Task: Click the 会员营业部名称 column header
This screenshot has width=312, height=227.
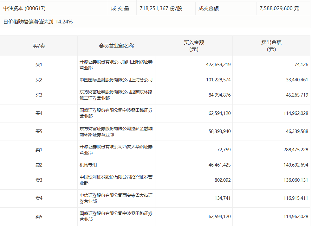Action: (x=116, y=46)
